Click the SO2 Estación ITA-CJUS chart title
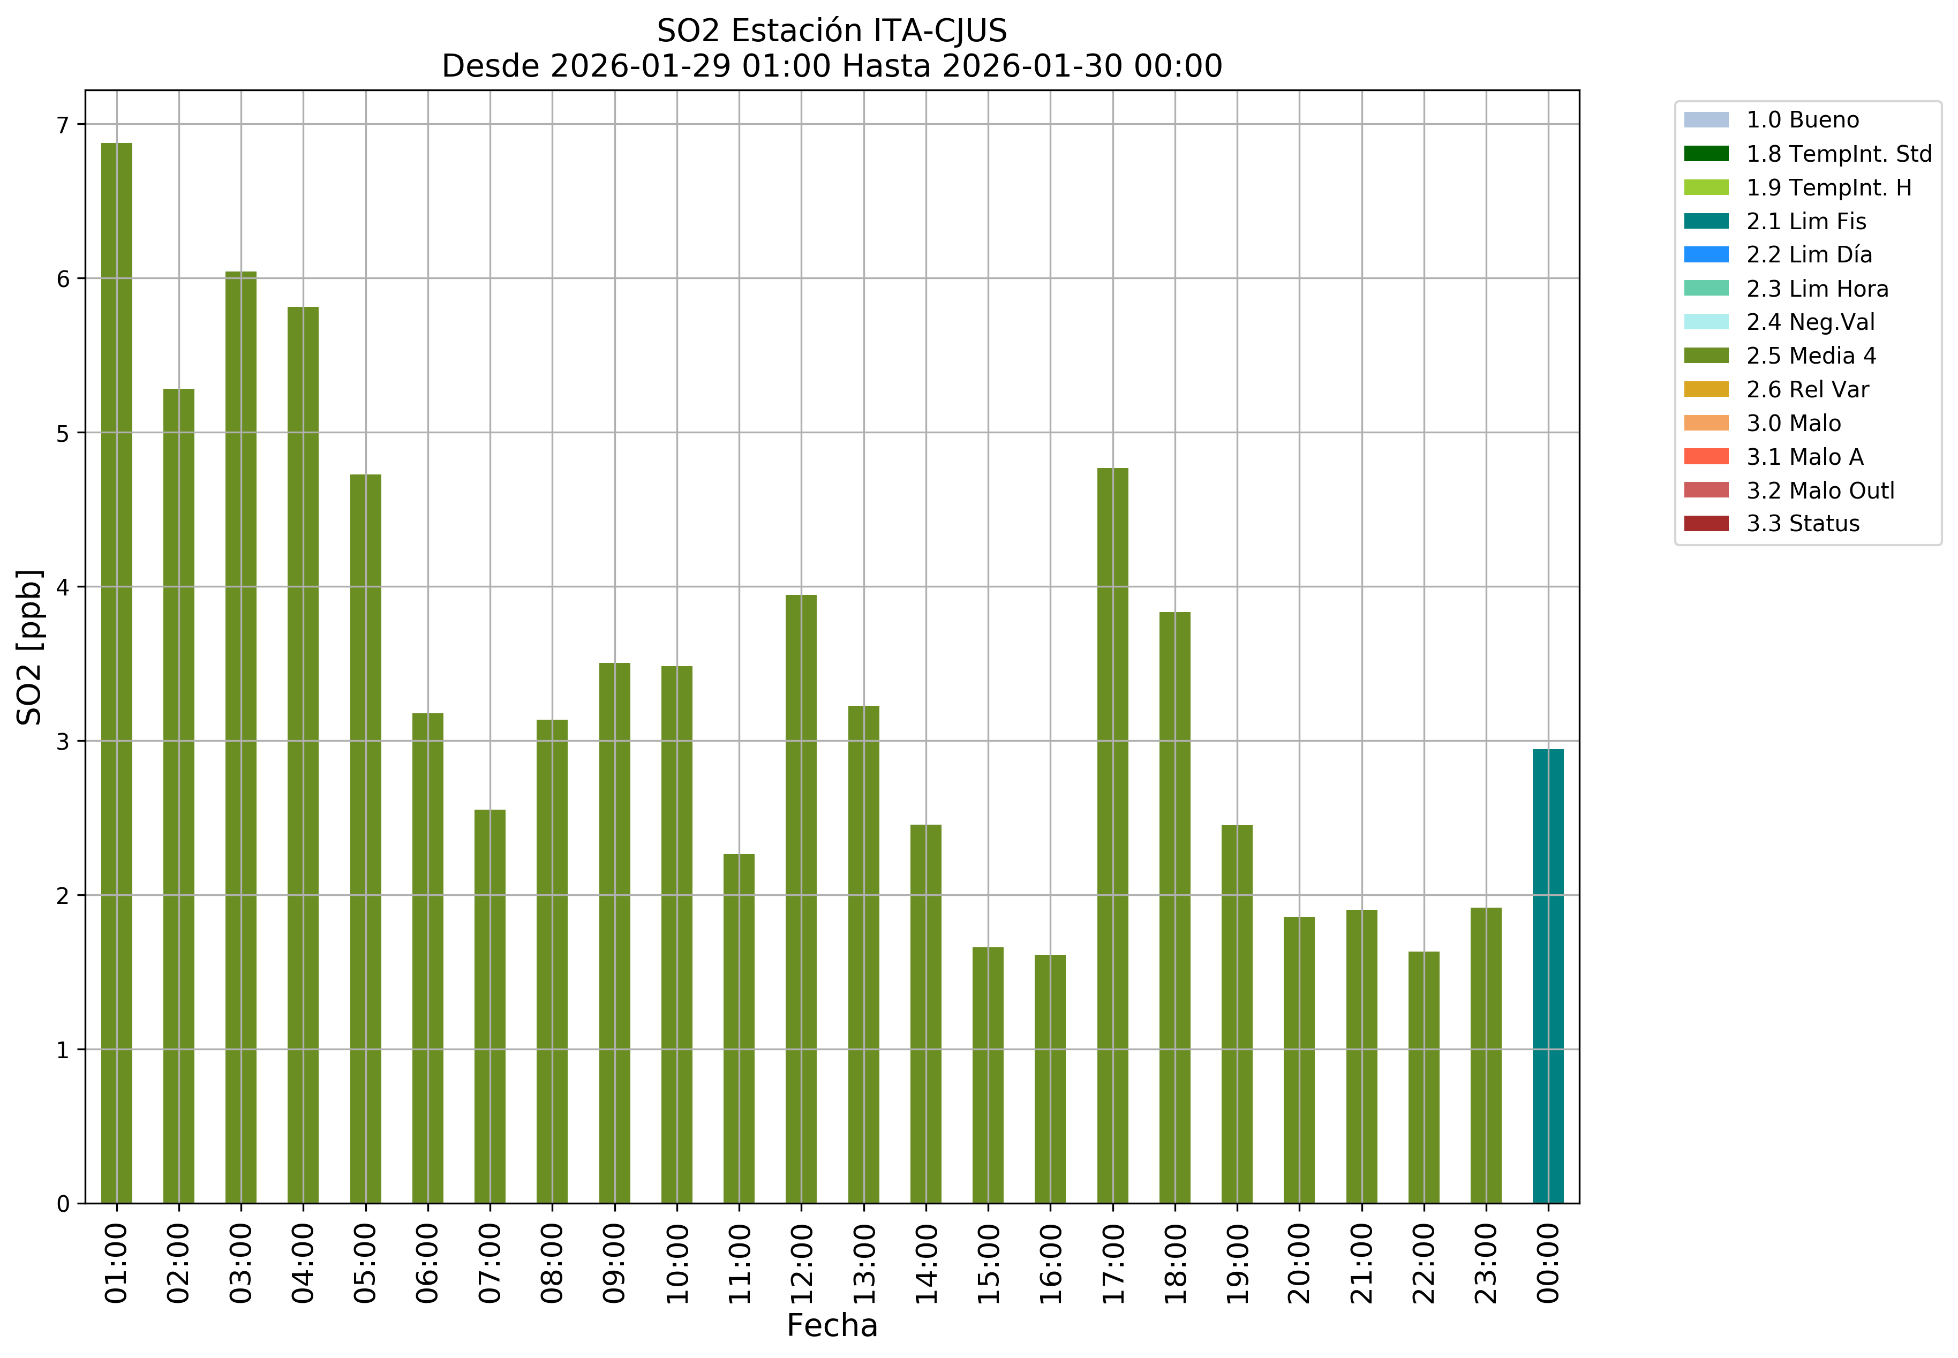Viewport: 1958px width, 1358px height. pos(831,31)
